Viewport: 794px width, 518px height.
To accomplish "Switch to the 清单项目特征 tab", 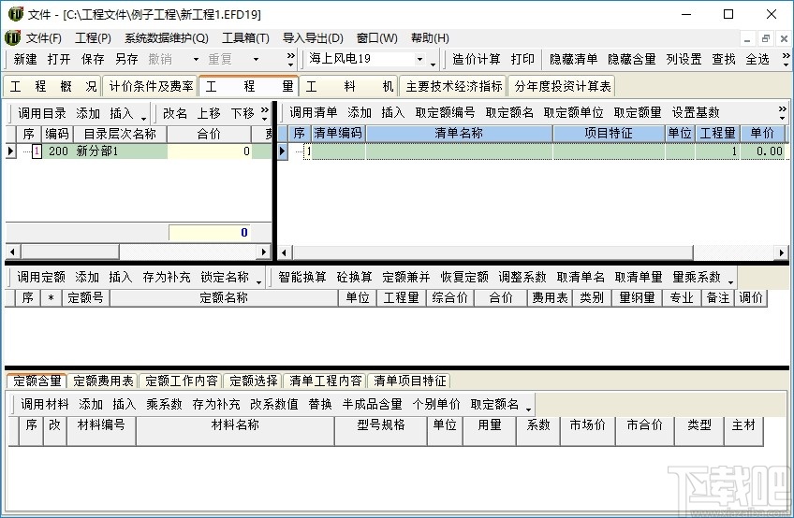I will (x=410, y=381).
